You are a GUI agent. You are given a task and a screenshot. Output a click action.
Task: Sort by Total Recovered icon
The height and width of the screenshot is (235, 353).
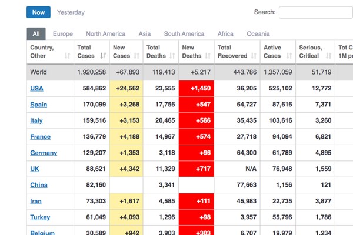click(253, 56)
